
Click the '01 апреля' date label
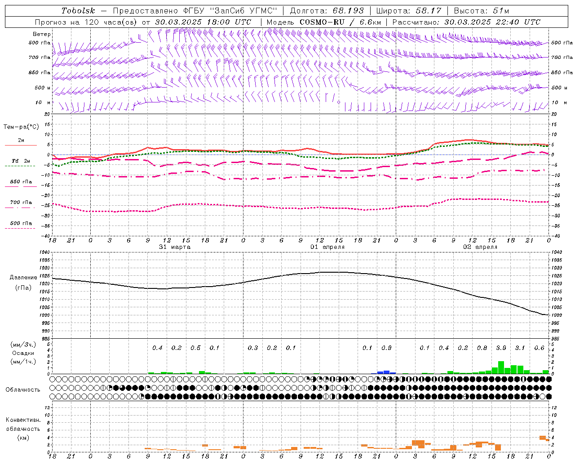327,247
